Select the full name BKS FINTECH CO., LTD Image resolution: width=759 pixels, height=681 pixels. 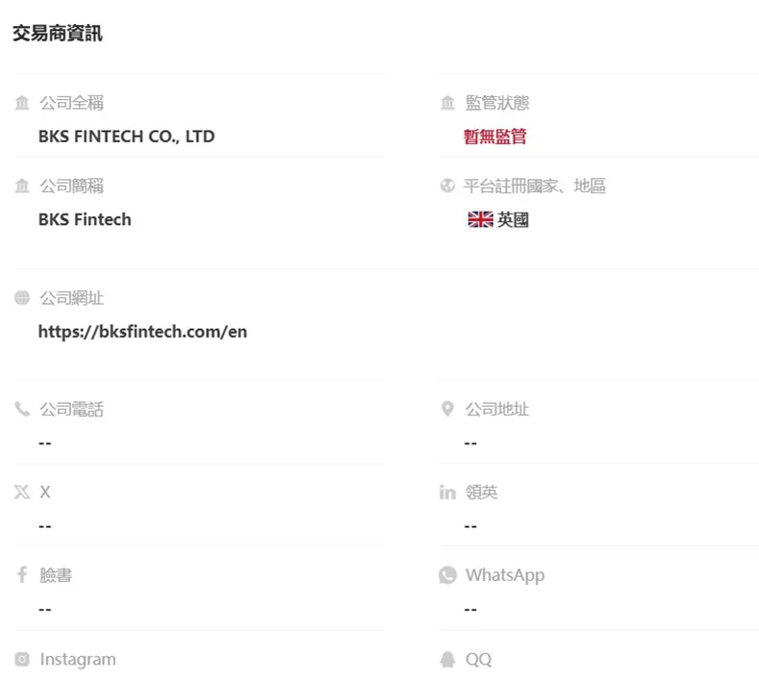[126, 137]
